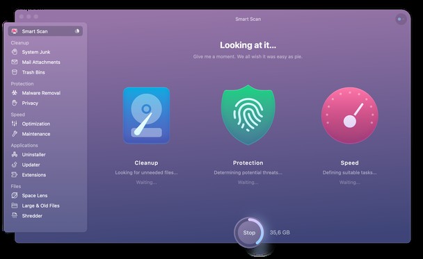Open the assistant button at top-right
This screenshot has width=423, height=259.
(x=401, y=19)
